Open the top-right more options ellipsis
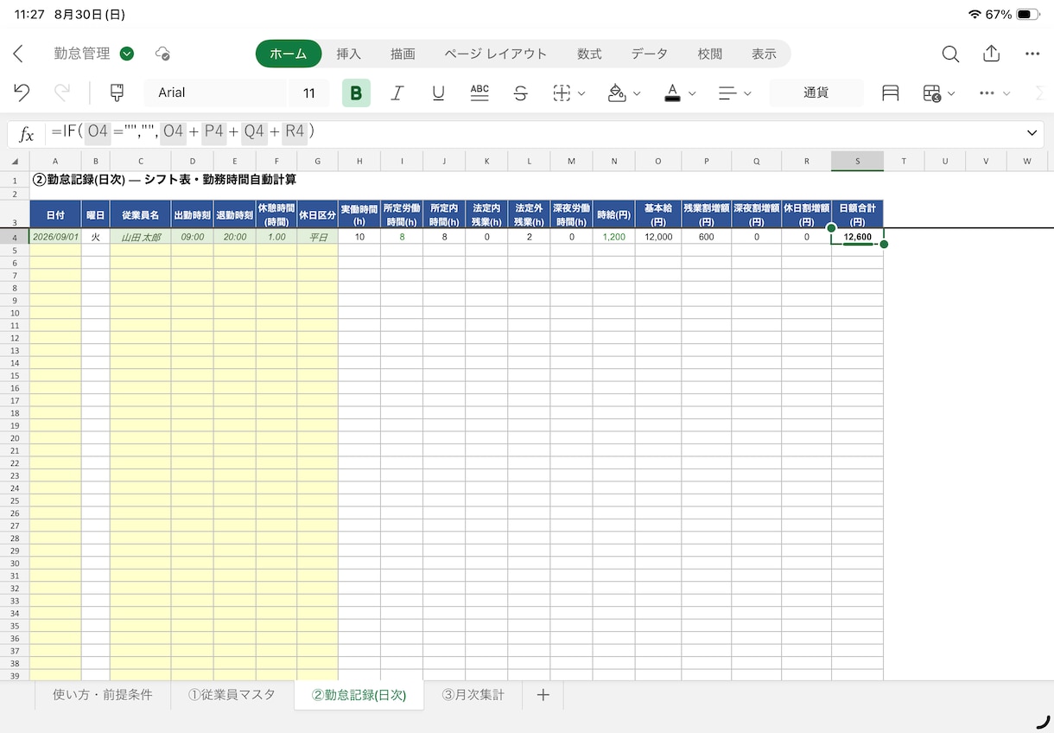The image size is (1054, 733). 1032,54
